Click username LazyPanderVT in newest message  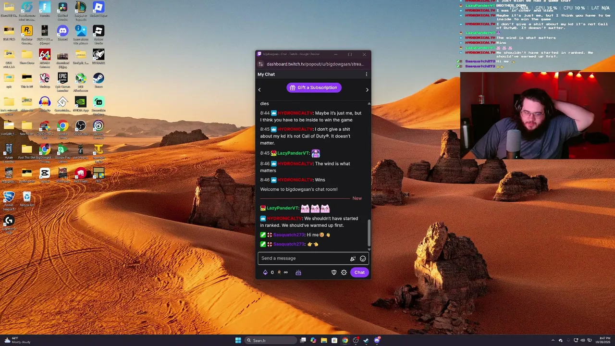[x=283, y=208]
